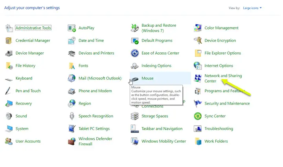Viewport: 283px width, 167px height.
Task: Click the Mail (Microsoft Outlook) icon
Action: tap(72, 78)
